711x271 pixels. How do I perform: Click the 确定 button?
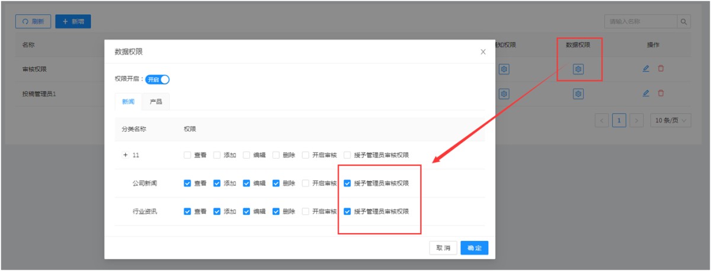click(474, 248)
